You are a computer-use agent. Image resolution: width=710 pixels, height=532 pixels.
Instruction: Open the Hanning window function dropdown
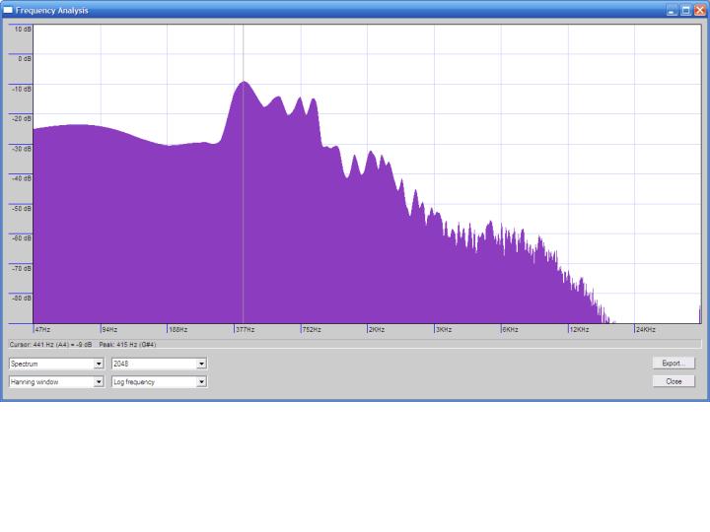(99, 382)
